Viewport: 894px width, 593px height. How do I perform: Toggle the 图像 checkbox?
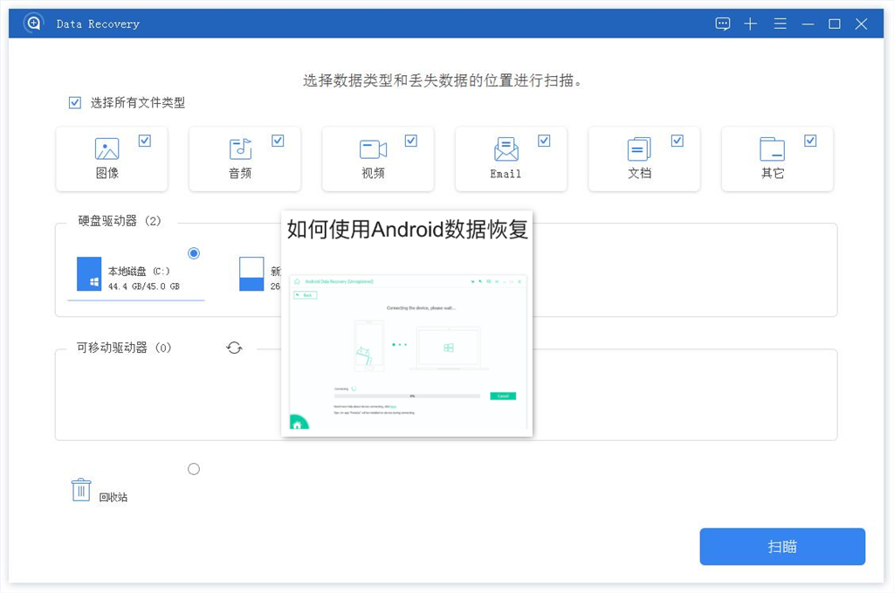point(145,141)
